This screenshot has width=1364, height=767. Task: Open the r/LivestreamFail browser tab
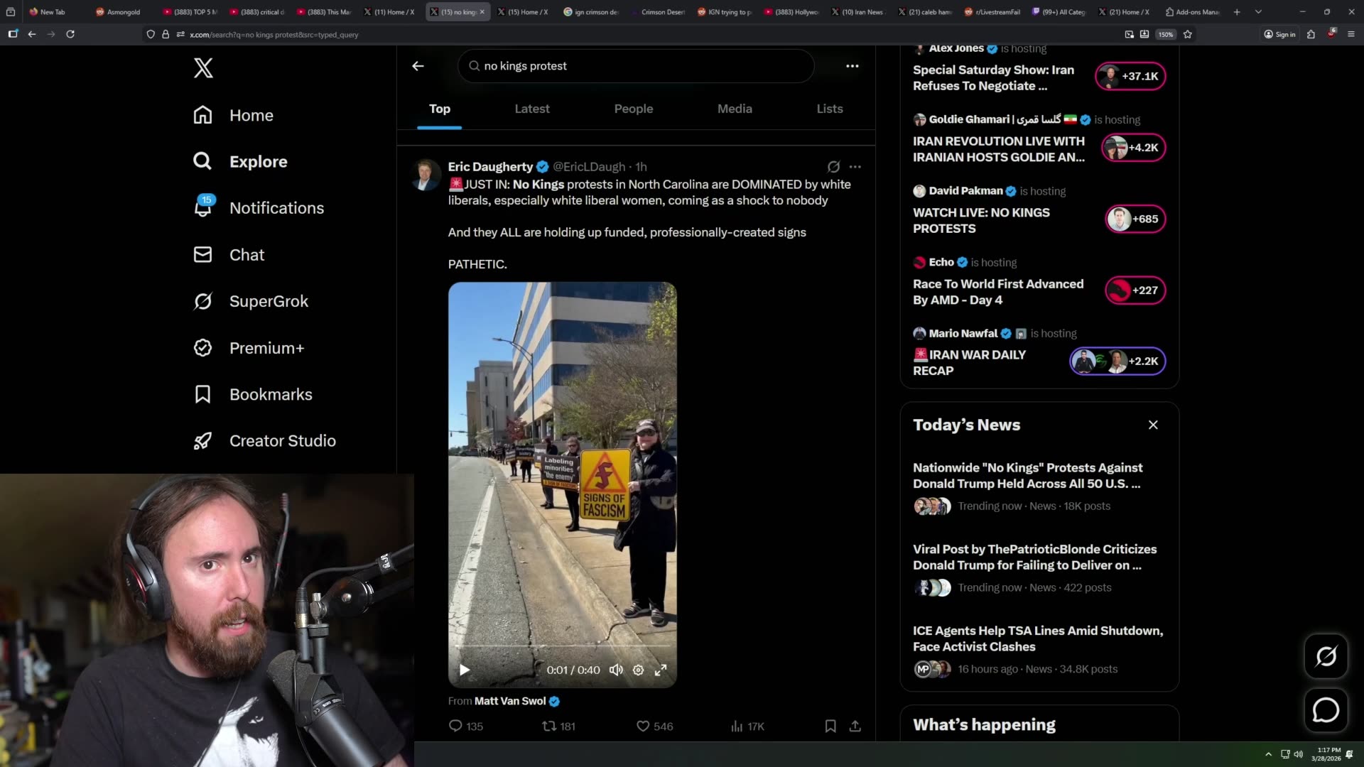(992, 12)
